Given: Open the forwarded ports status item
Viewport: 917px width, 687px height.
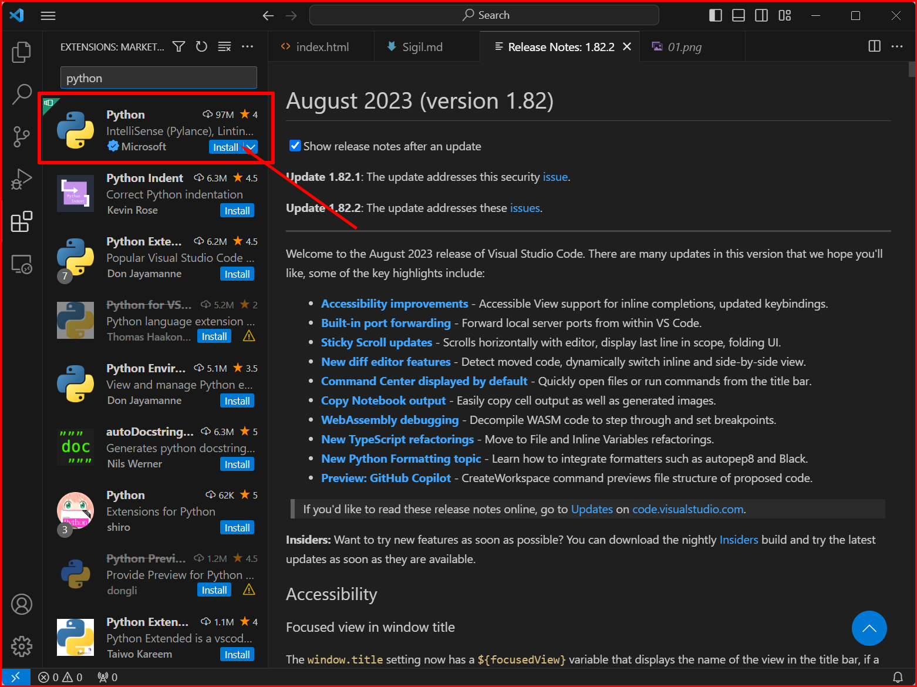Looking at the screenshot, I should 107,677.
